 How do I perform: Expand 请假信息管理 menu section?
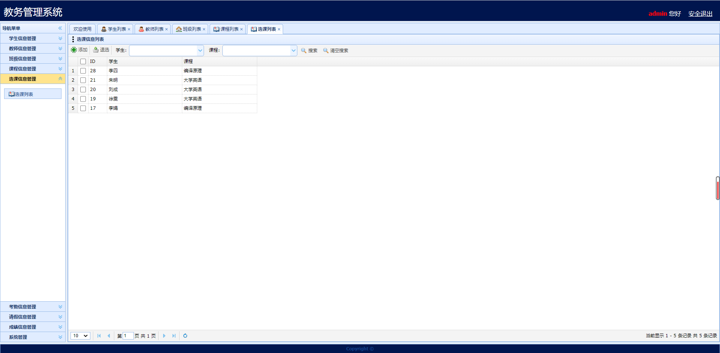pos(60,317)
